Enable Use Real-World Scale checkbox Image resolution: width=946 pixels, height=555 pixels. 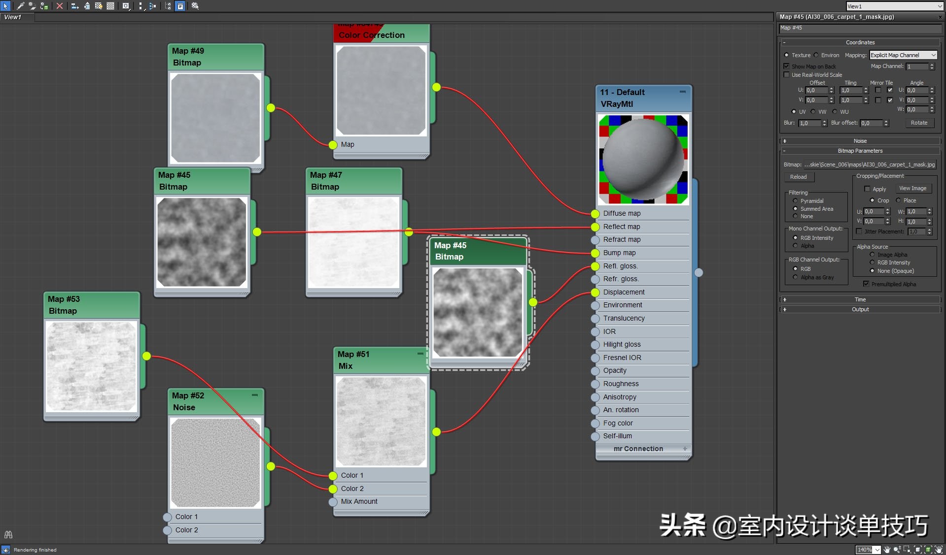coord(787,74)
